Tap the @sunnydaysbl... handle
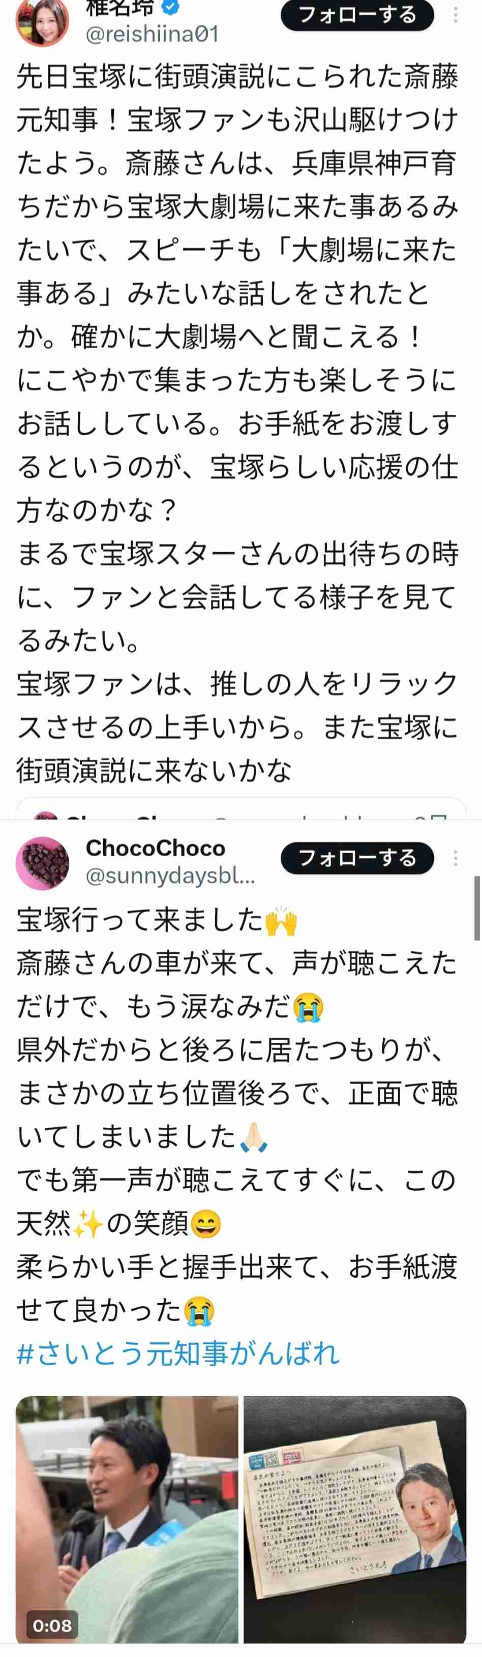This screenshot has height=1657, width=482. (x=170, y=876)
